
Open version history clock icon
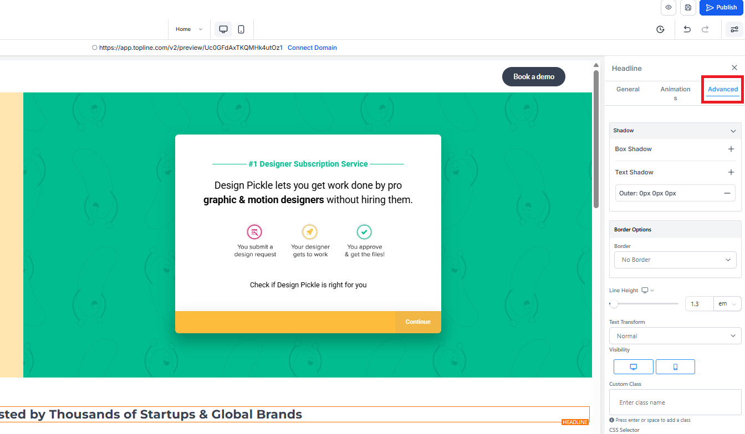660,29
